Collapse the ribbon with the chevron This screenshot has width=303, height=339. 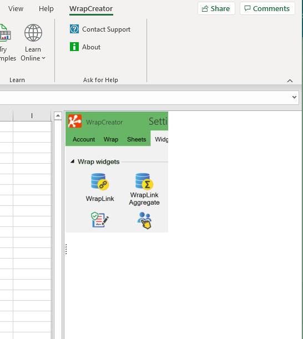[x=290, y=81]
